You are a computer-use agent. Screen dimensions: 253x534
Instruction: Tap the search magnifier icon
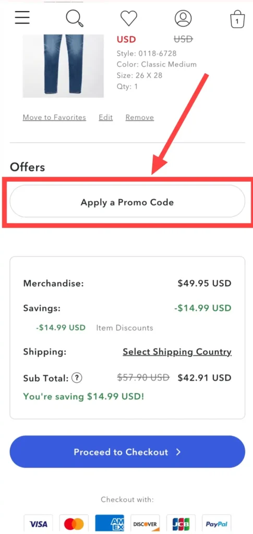(75, 18)
